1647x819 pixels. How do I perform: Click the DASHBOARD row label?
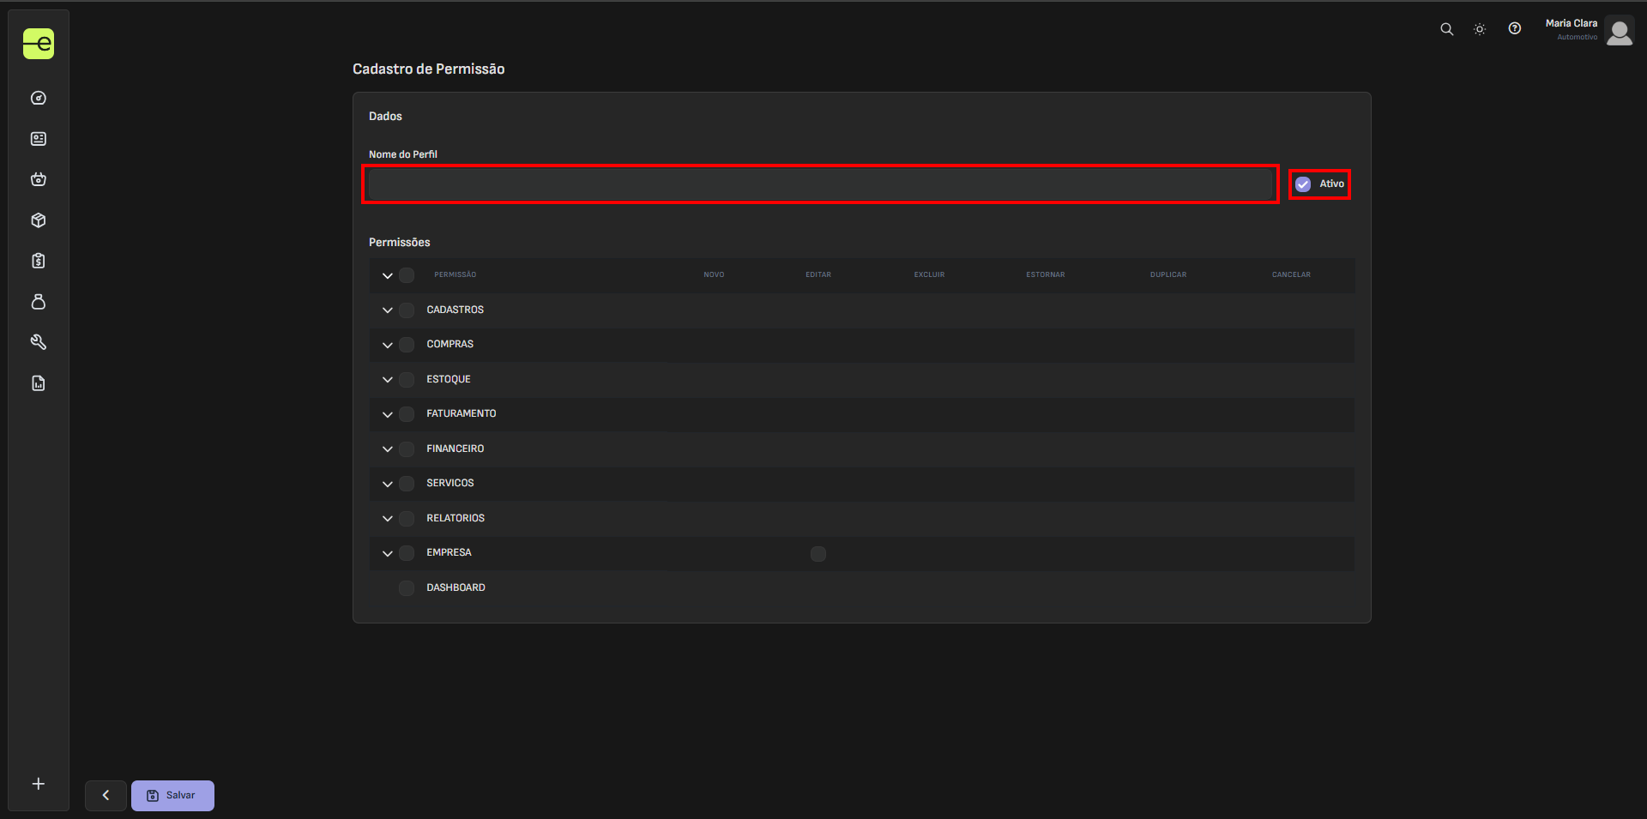click(455, 588)
